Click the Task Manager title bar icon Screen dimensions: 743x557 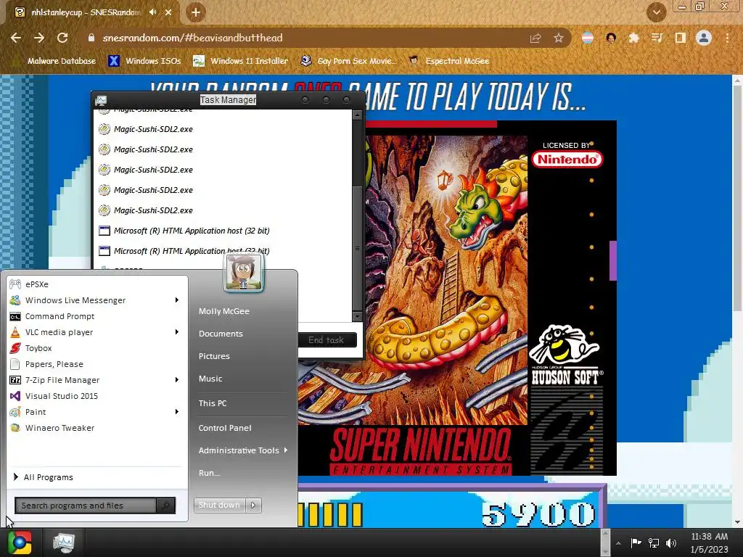[x=101, y=100]
